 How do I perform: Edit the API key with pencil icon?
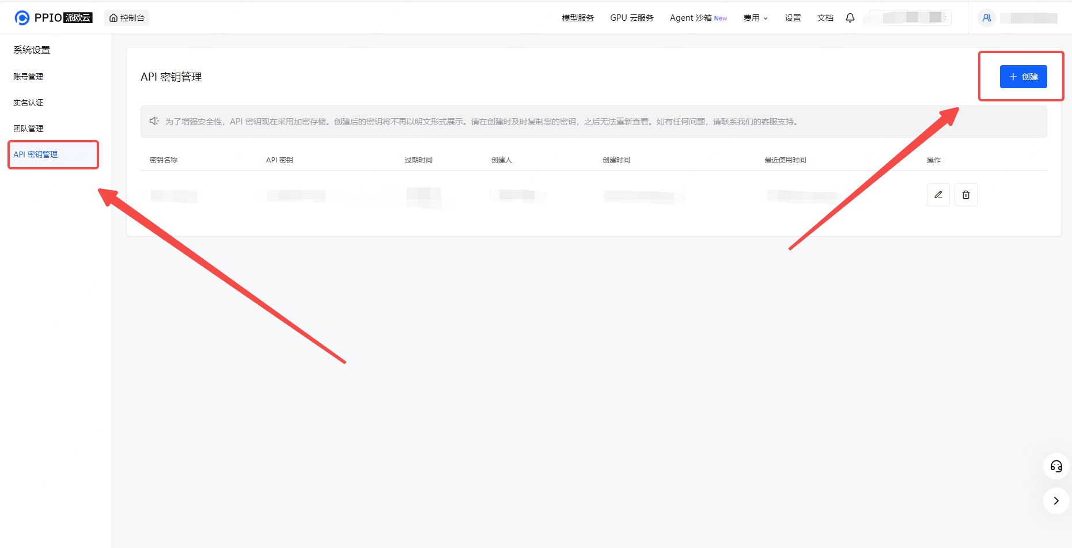938,195
